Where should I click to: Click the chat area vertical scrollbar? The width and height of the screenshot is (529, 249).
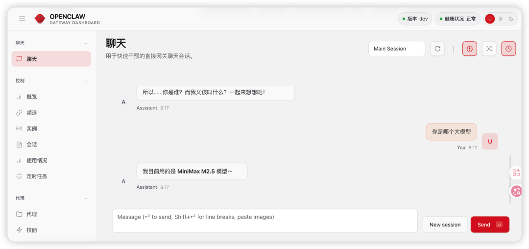[x=510, y=179]
